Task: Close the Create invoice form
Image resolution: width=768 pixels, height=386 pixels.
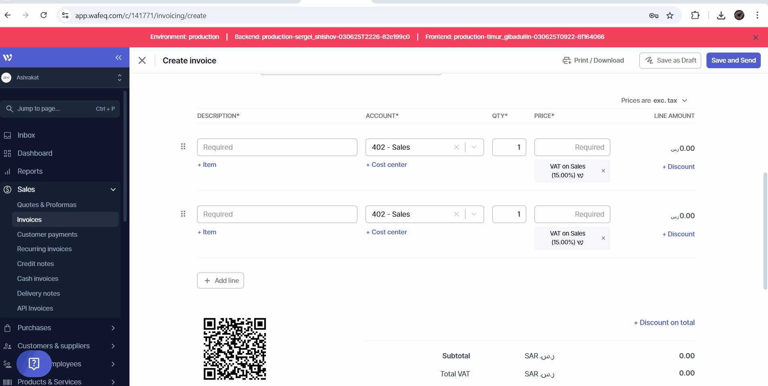Action: (x=142, y=61)
